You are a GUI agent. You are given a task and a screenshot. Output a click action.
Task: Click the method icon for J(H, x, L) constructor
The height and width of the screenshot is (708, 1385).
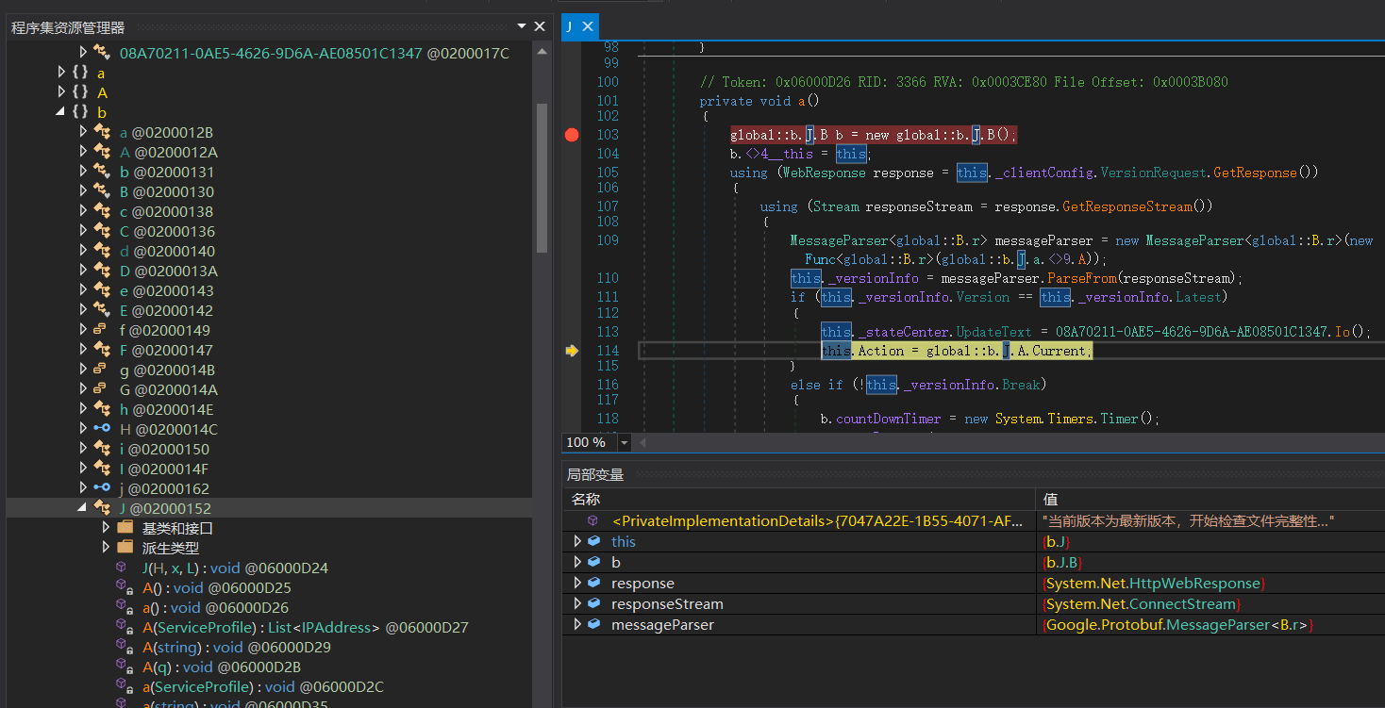(121, 568)
